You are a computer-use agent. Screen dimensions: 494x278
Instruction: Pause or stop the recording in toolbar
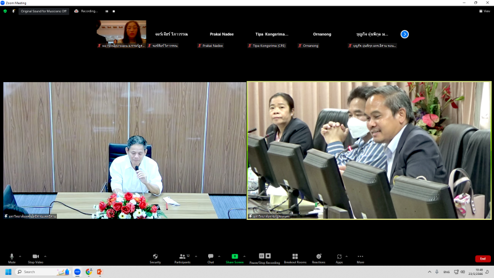pos(264,258)
